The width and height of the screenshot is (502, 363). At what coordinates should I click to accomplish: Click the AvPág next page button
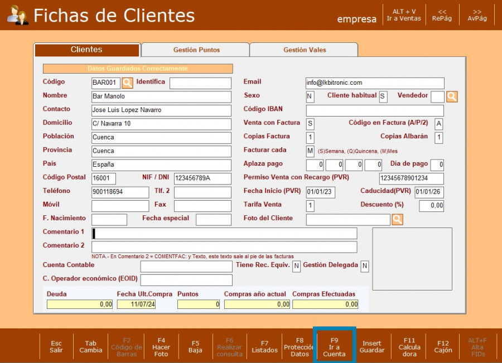pyautogui.click(x=477, y=15)
